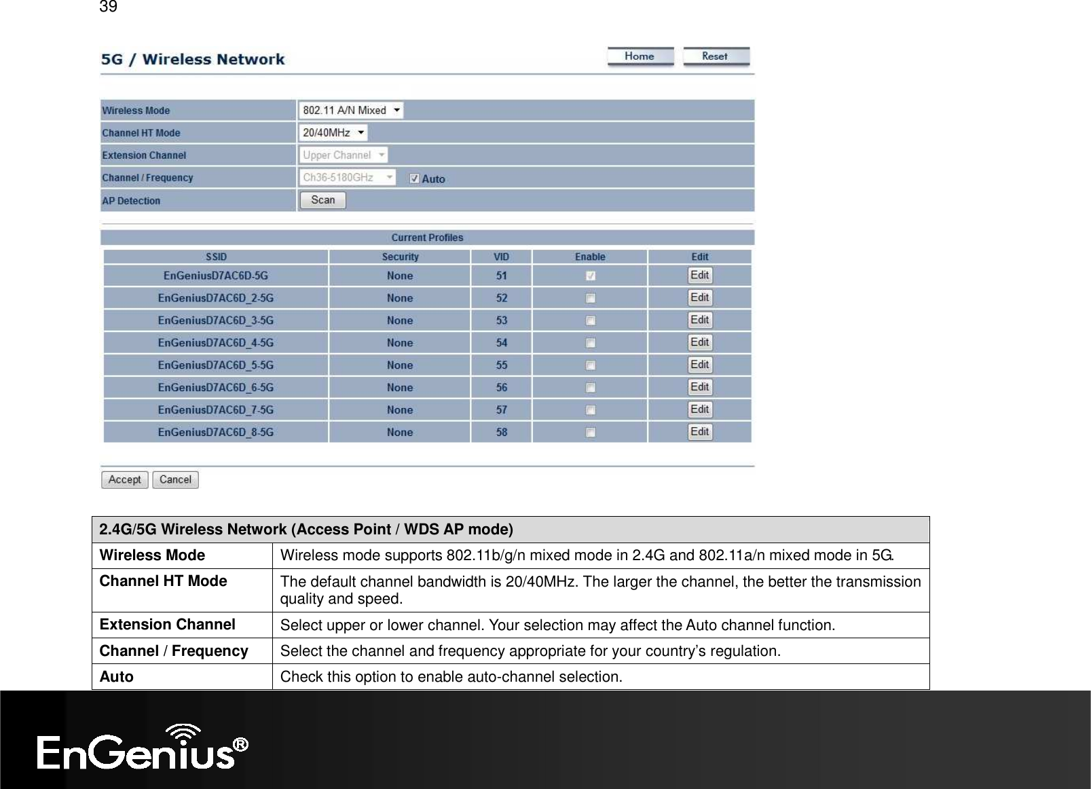
Task: Edit the EnGeniusD7AC6D-5G profile
Action: [x=700, y=275]
